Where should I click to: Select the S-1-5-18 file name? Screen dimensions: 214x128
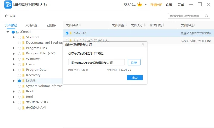point(80,33)
